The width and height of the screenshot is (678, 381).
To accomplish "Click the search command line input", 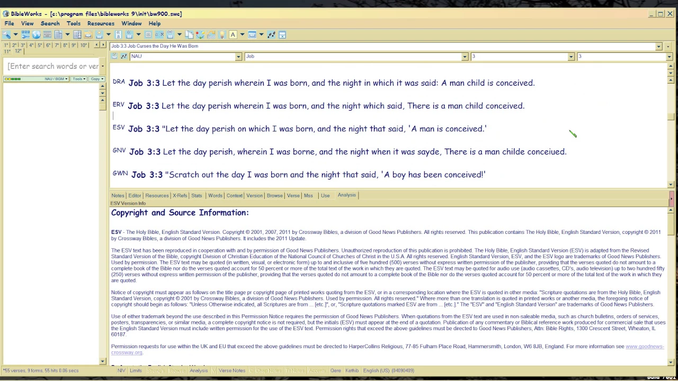I will 52,66.
